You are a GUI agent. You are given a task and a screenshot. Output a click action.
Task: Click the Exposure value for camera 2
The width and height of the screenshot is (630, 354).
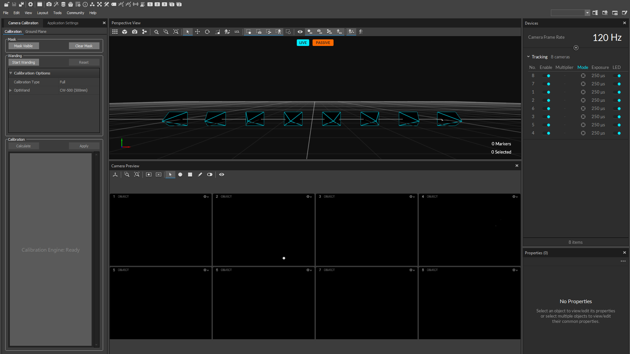click(598, 100)
